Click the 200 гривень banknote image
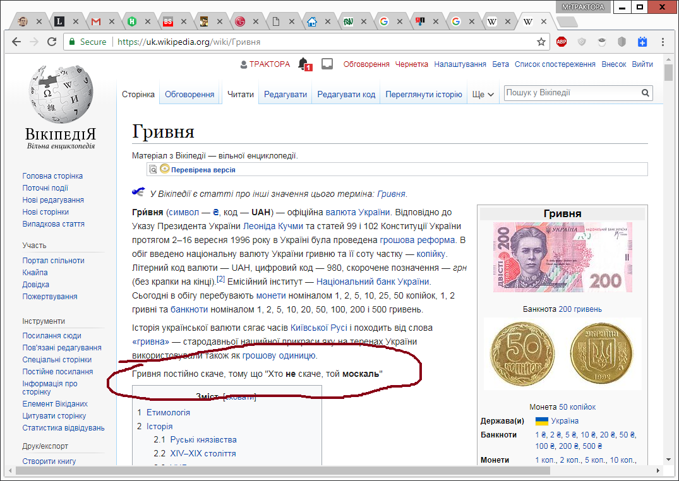679x481 pixels. [563, 257]
